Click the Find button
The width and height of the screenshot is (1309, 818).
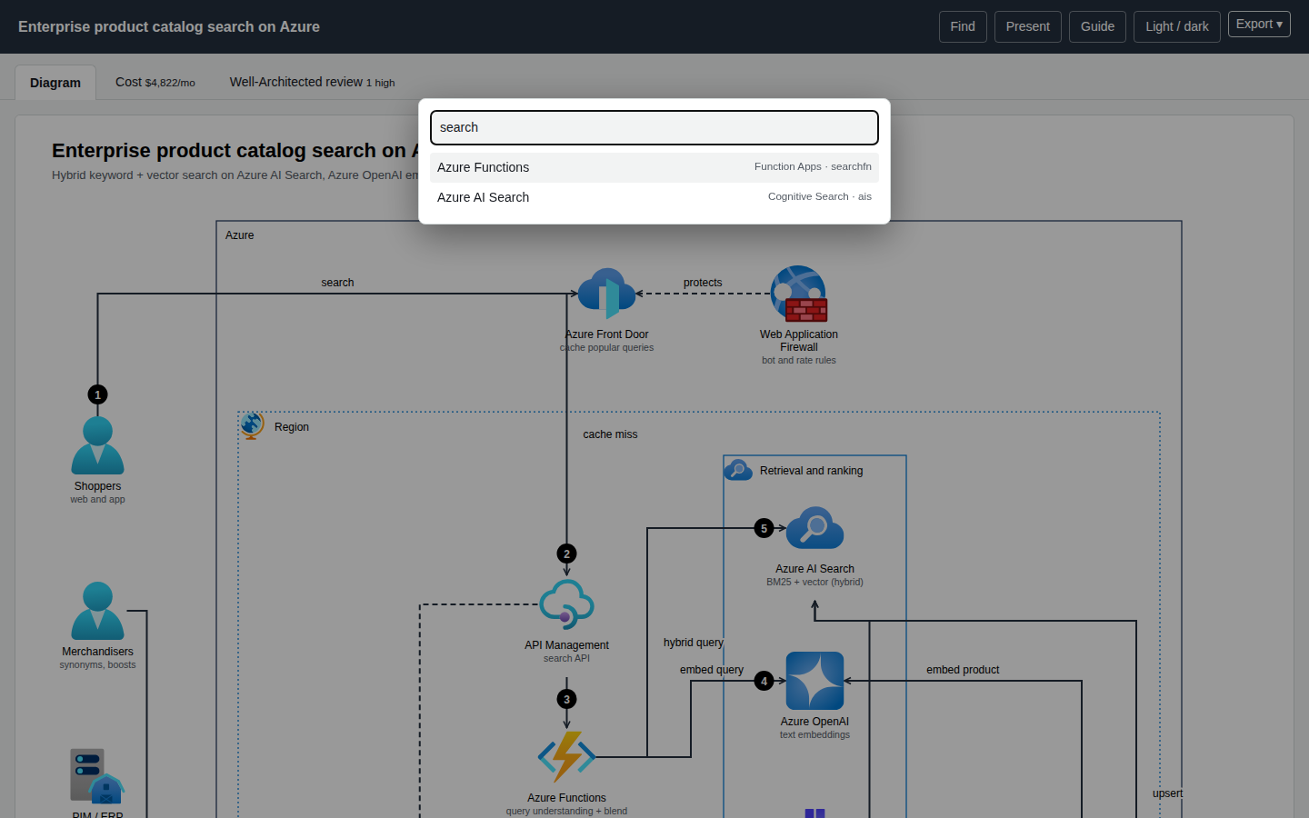click(x=963, y=26)
